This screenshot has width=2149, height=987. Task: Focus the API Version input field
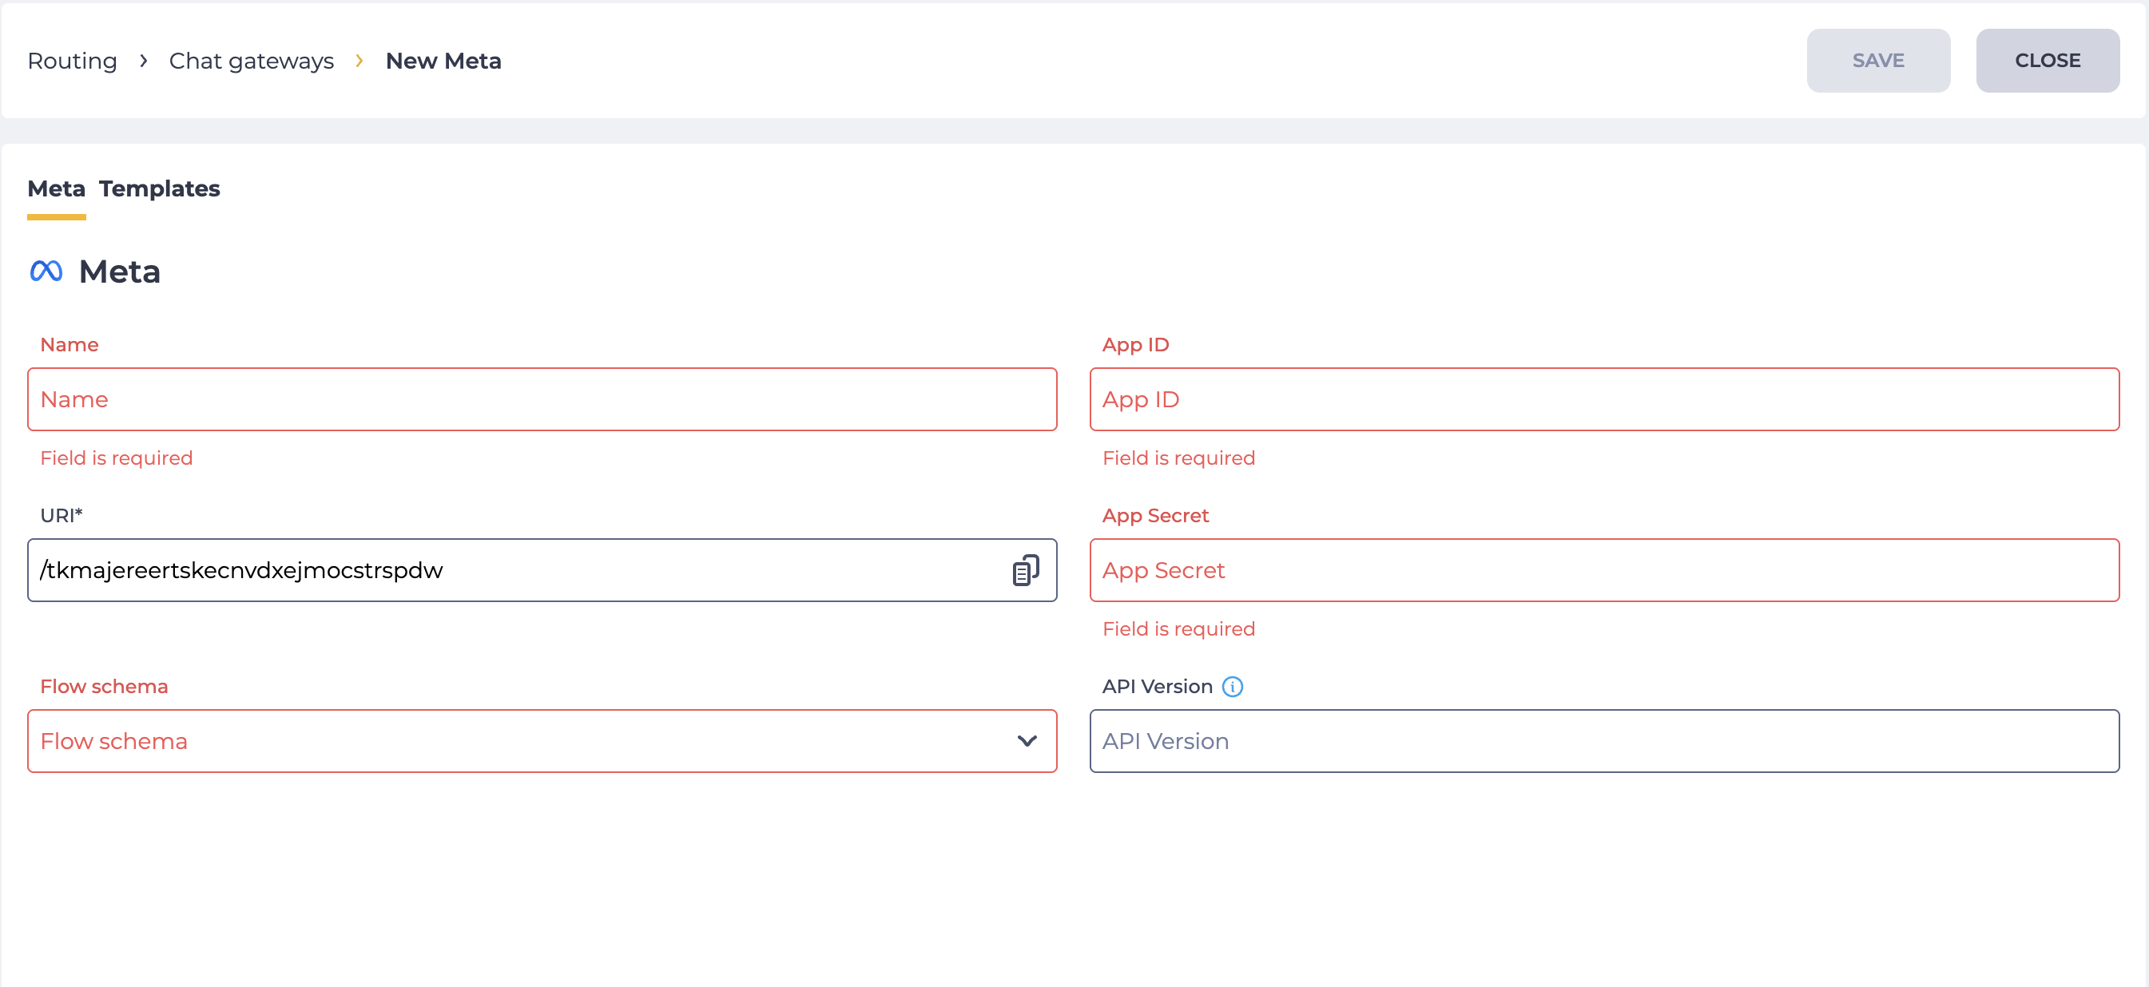(1604, 741)
